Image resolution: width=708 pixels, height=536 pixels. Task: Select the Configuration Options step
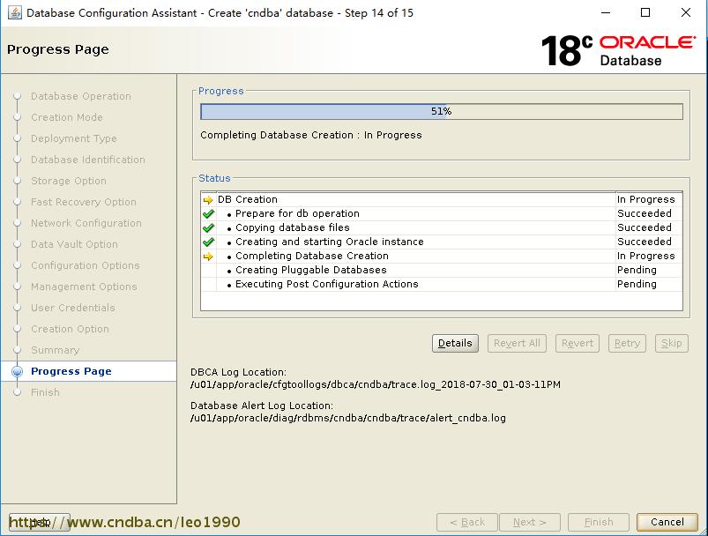(86, 265)
